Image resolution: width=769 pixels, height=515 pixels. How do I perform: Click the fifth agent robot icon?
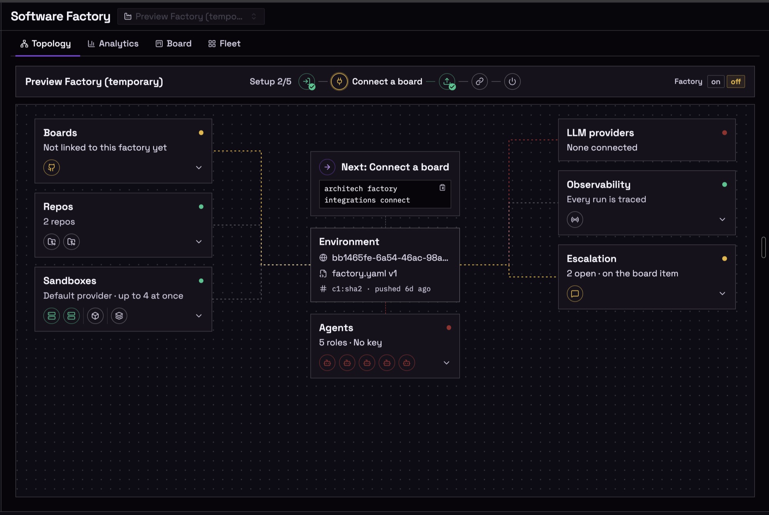point(407,363)
